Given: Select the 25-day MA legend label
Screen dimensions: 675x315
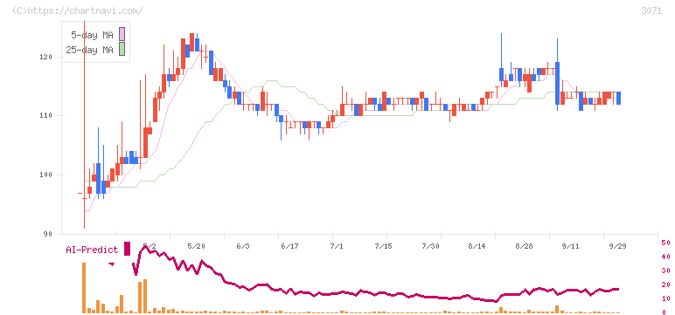Looking at the screenshot, I should pos(89,50).
